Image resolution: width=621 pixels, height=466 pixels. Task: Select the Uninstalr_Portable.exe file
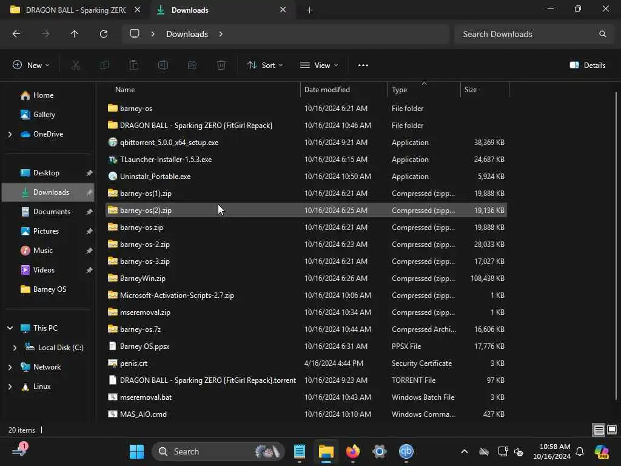[306, 177]
